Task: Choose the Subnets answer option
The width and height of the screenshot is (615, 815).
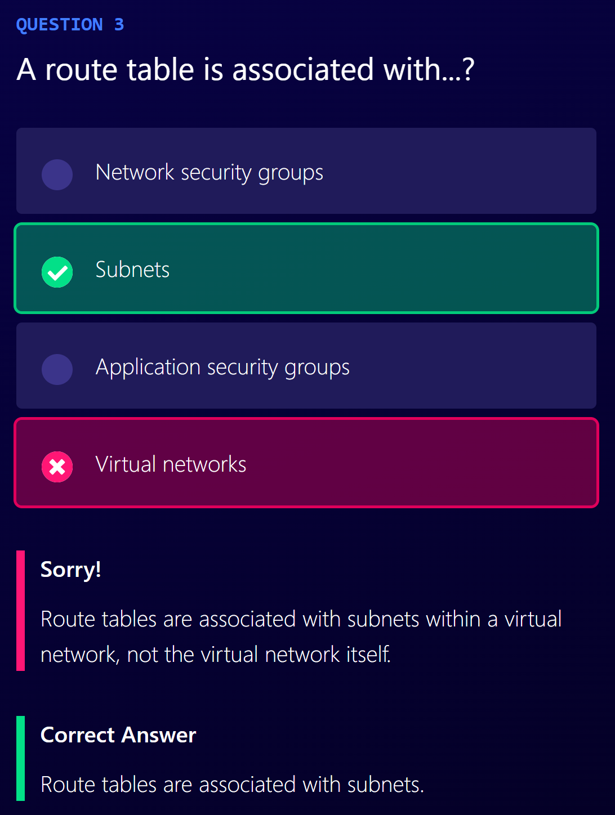Action: coord(306,268)
